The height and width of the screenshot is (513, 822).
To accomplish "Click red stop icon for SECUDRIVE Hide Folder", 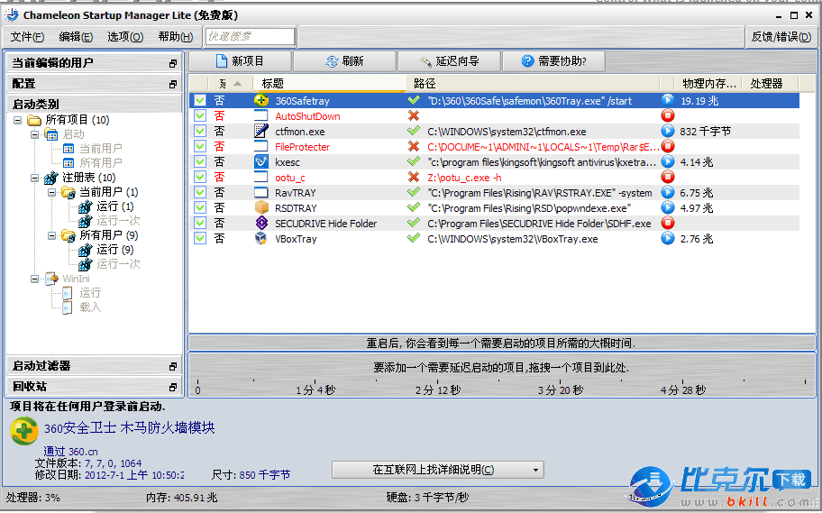I will pyautogui.click(x=667, y=223).
